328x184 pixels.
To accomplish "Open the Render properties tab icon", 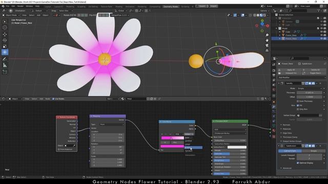I will click(274, 71).
